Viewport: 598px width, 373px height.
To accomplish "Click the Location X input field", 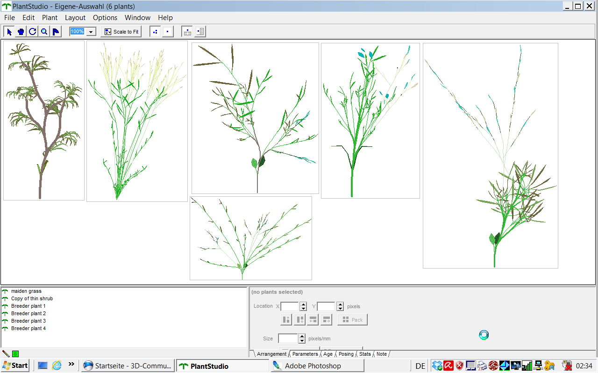I will [290, 306].
